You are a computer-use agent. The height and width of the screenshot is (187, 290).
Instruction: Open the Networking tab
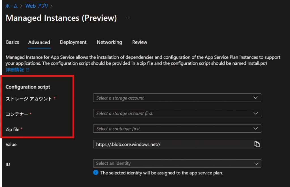point(109,42)
